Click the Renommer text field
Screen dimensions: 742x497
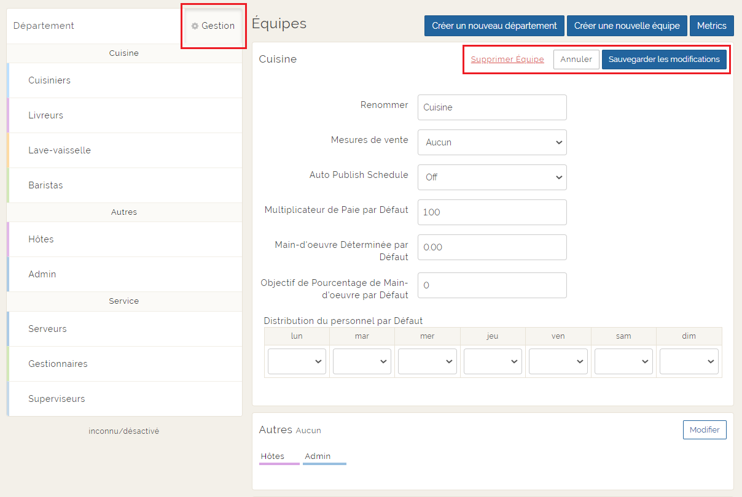pos(492,107)
